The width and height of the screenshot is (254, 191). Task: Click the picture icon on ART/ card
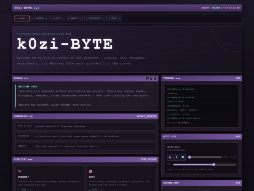pyautogui.click(x=90, y=171)
